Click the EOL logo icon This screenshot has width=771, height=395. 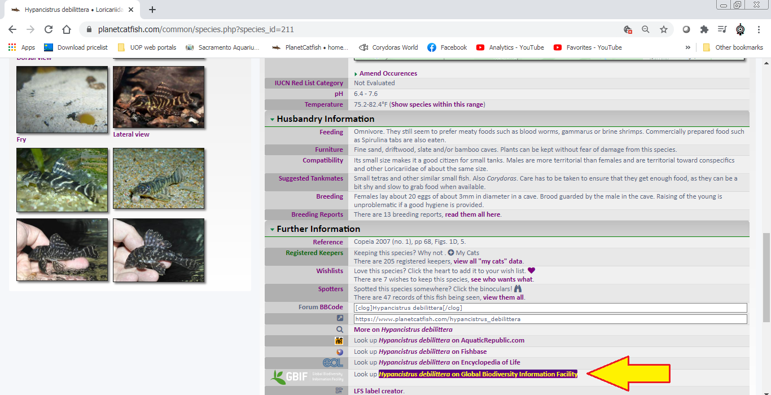tap(333, 362)
